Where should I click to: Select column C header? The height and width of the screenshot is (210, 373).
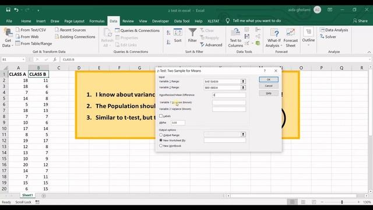(x=59, y=68)
